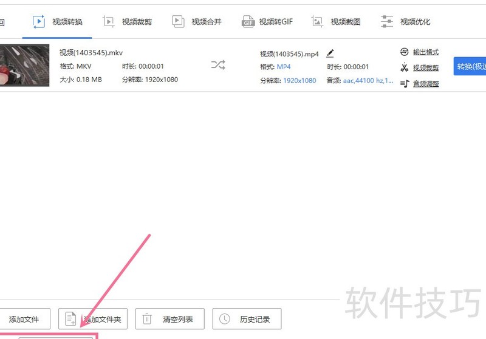Screen dimensions: 486x339
Task: Click the 添加文件夹 button
Action: coord(93,319)
